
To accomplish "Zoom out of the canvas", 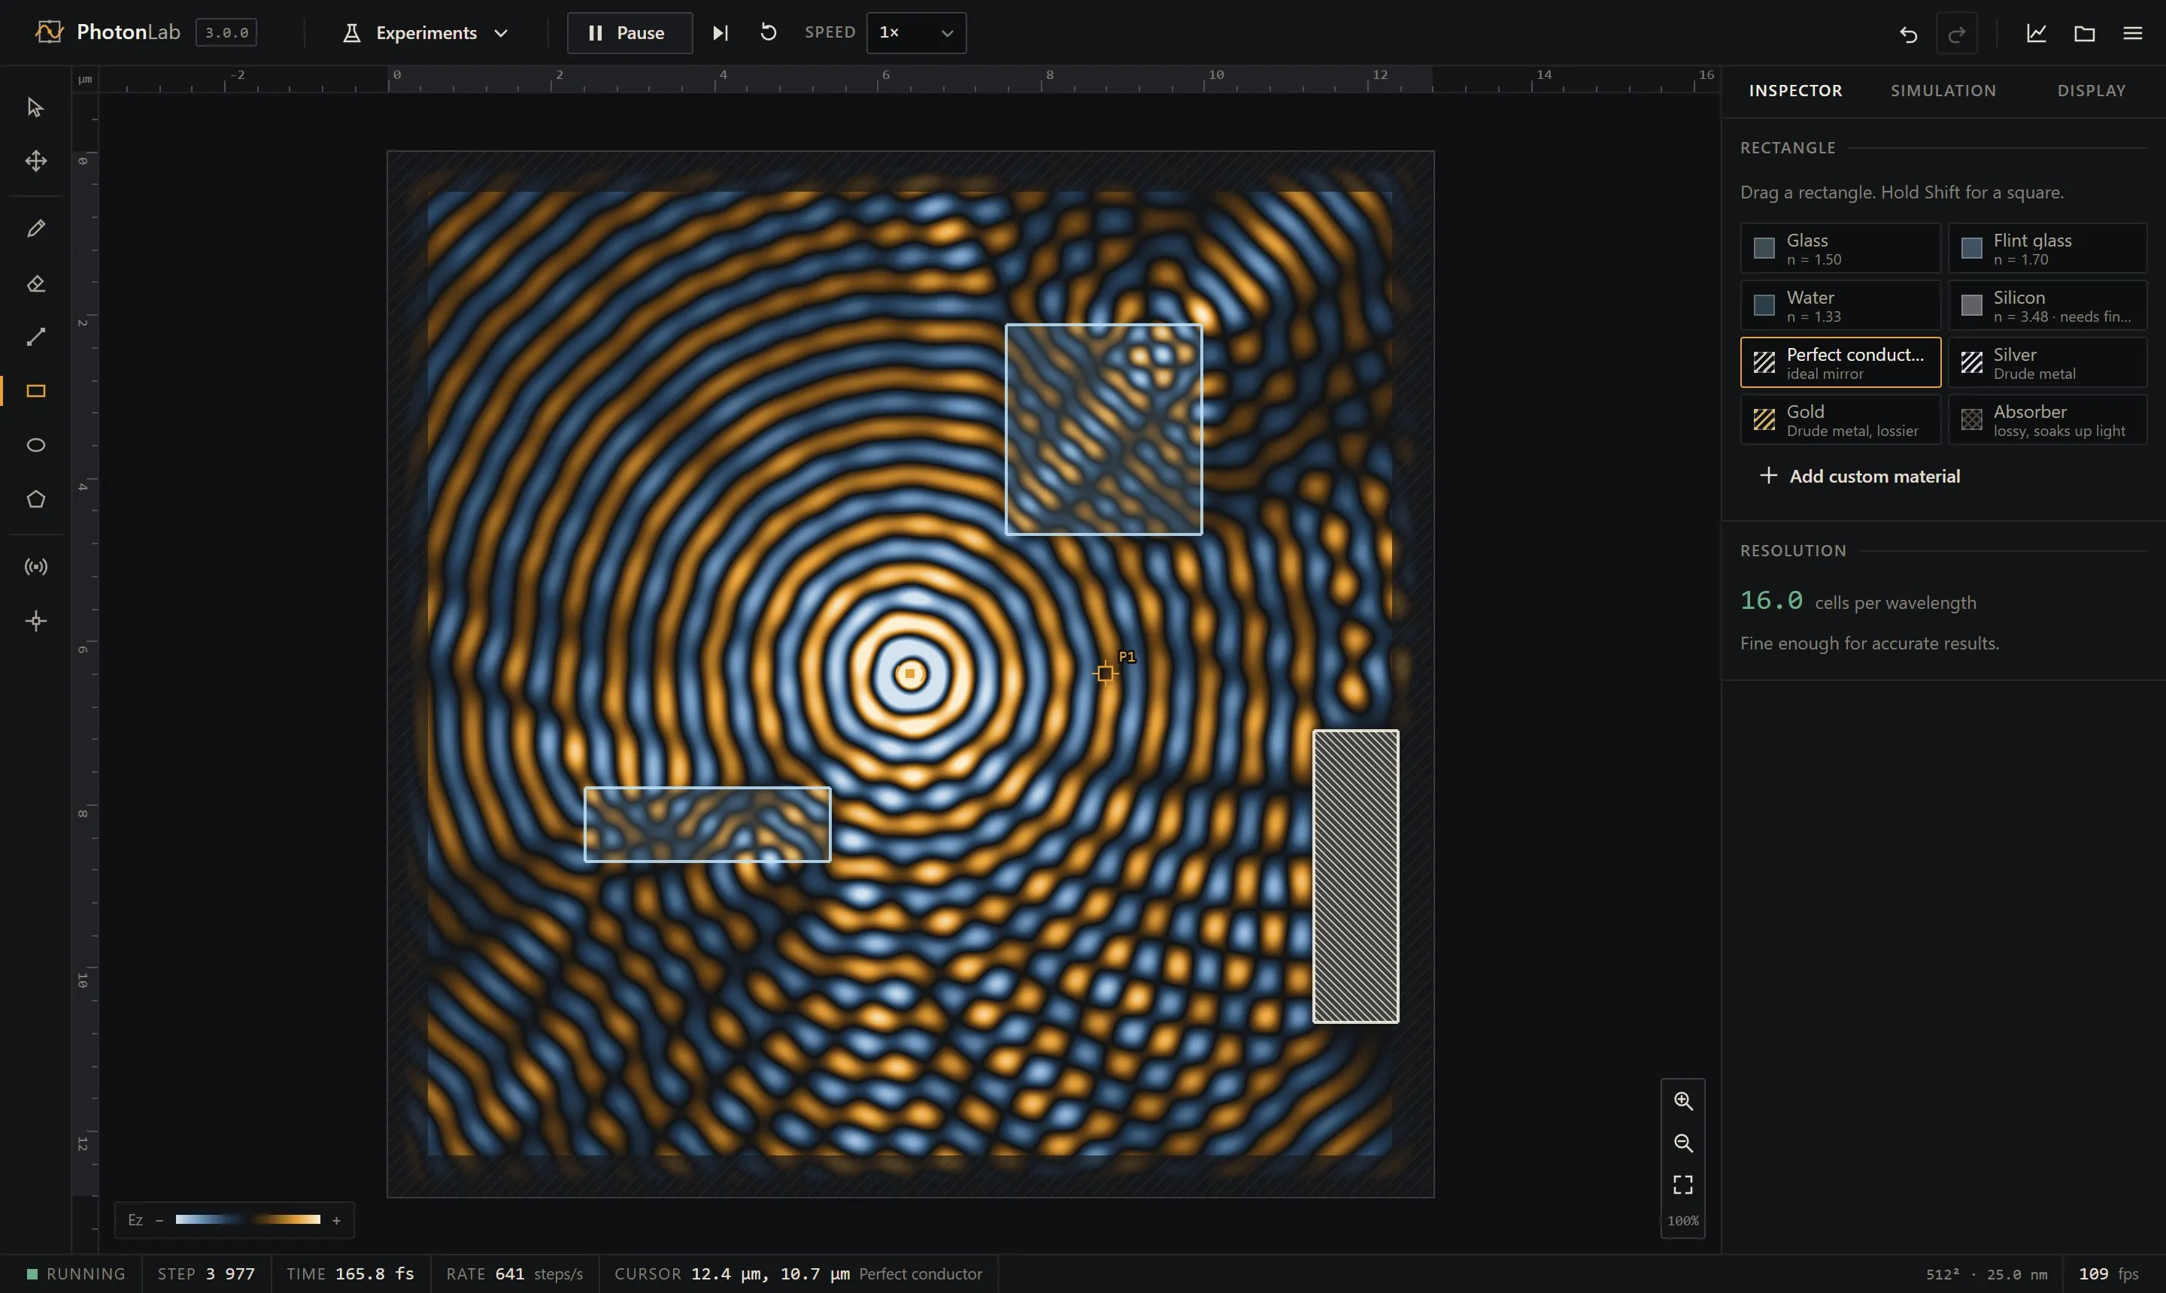I will pos(1683,1143).
